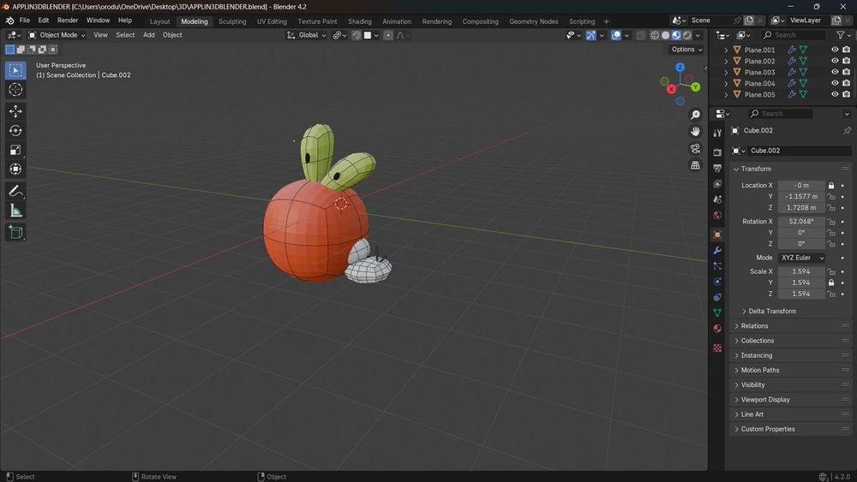Hide Plane.001 in viewport via eye icon
This screenshot has width=857, height=482.
(x=835, y=50)
